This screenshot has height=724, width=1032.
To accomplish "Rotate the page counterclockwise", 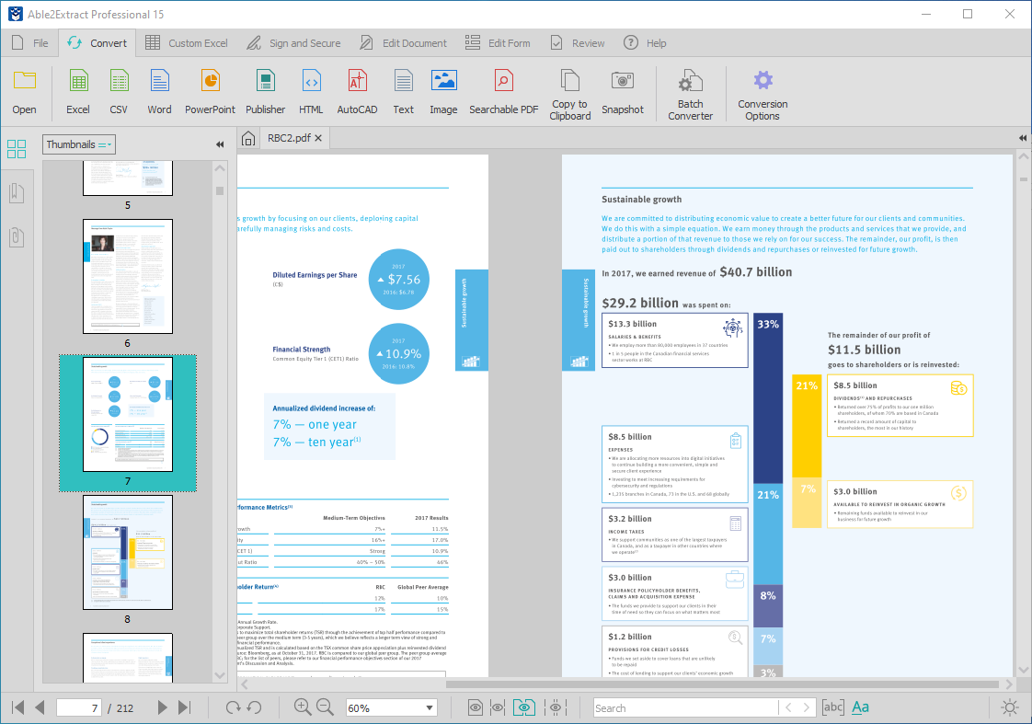I will 255,707.
